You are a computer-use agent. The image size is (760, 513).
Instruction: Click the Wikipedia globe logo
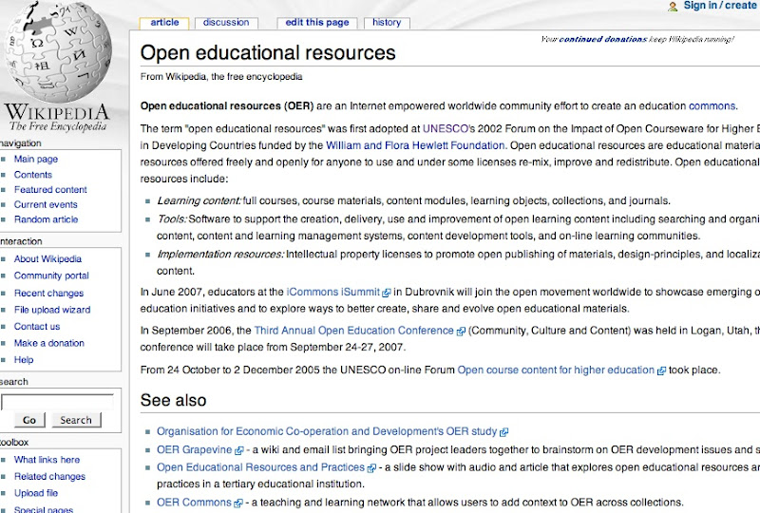(57, 52)
